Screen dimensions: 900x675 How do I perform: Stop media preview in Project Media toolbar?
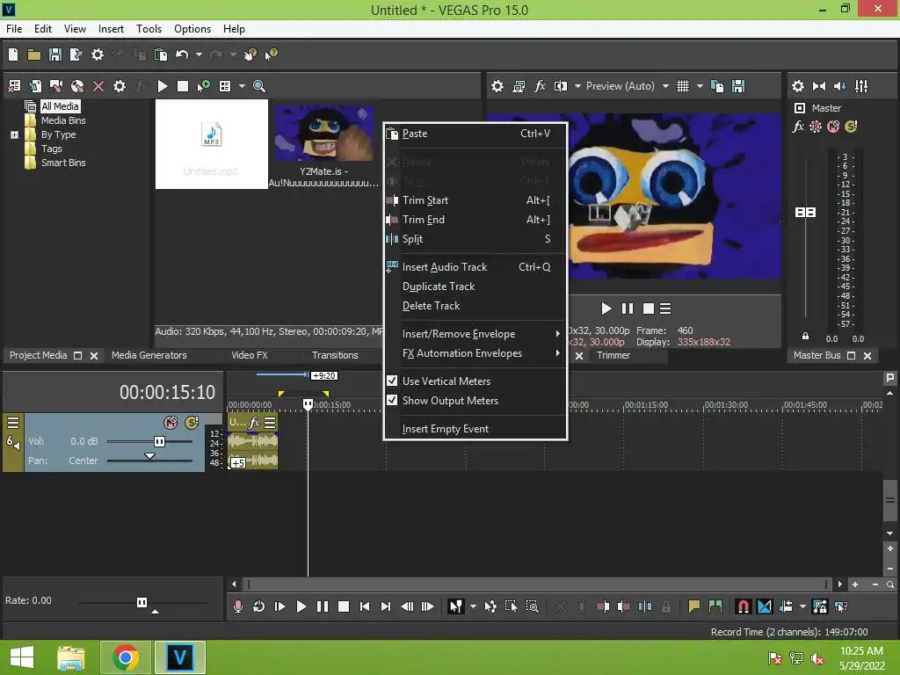coord(183,86)
